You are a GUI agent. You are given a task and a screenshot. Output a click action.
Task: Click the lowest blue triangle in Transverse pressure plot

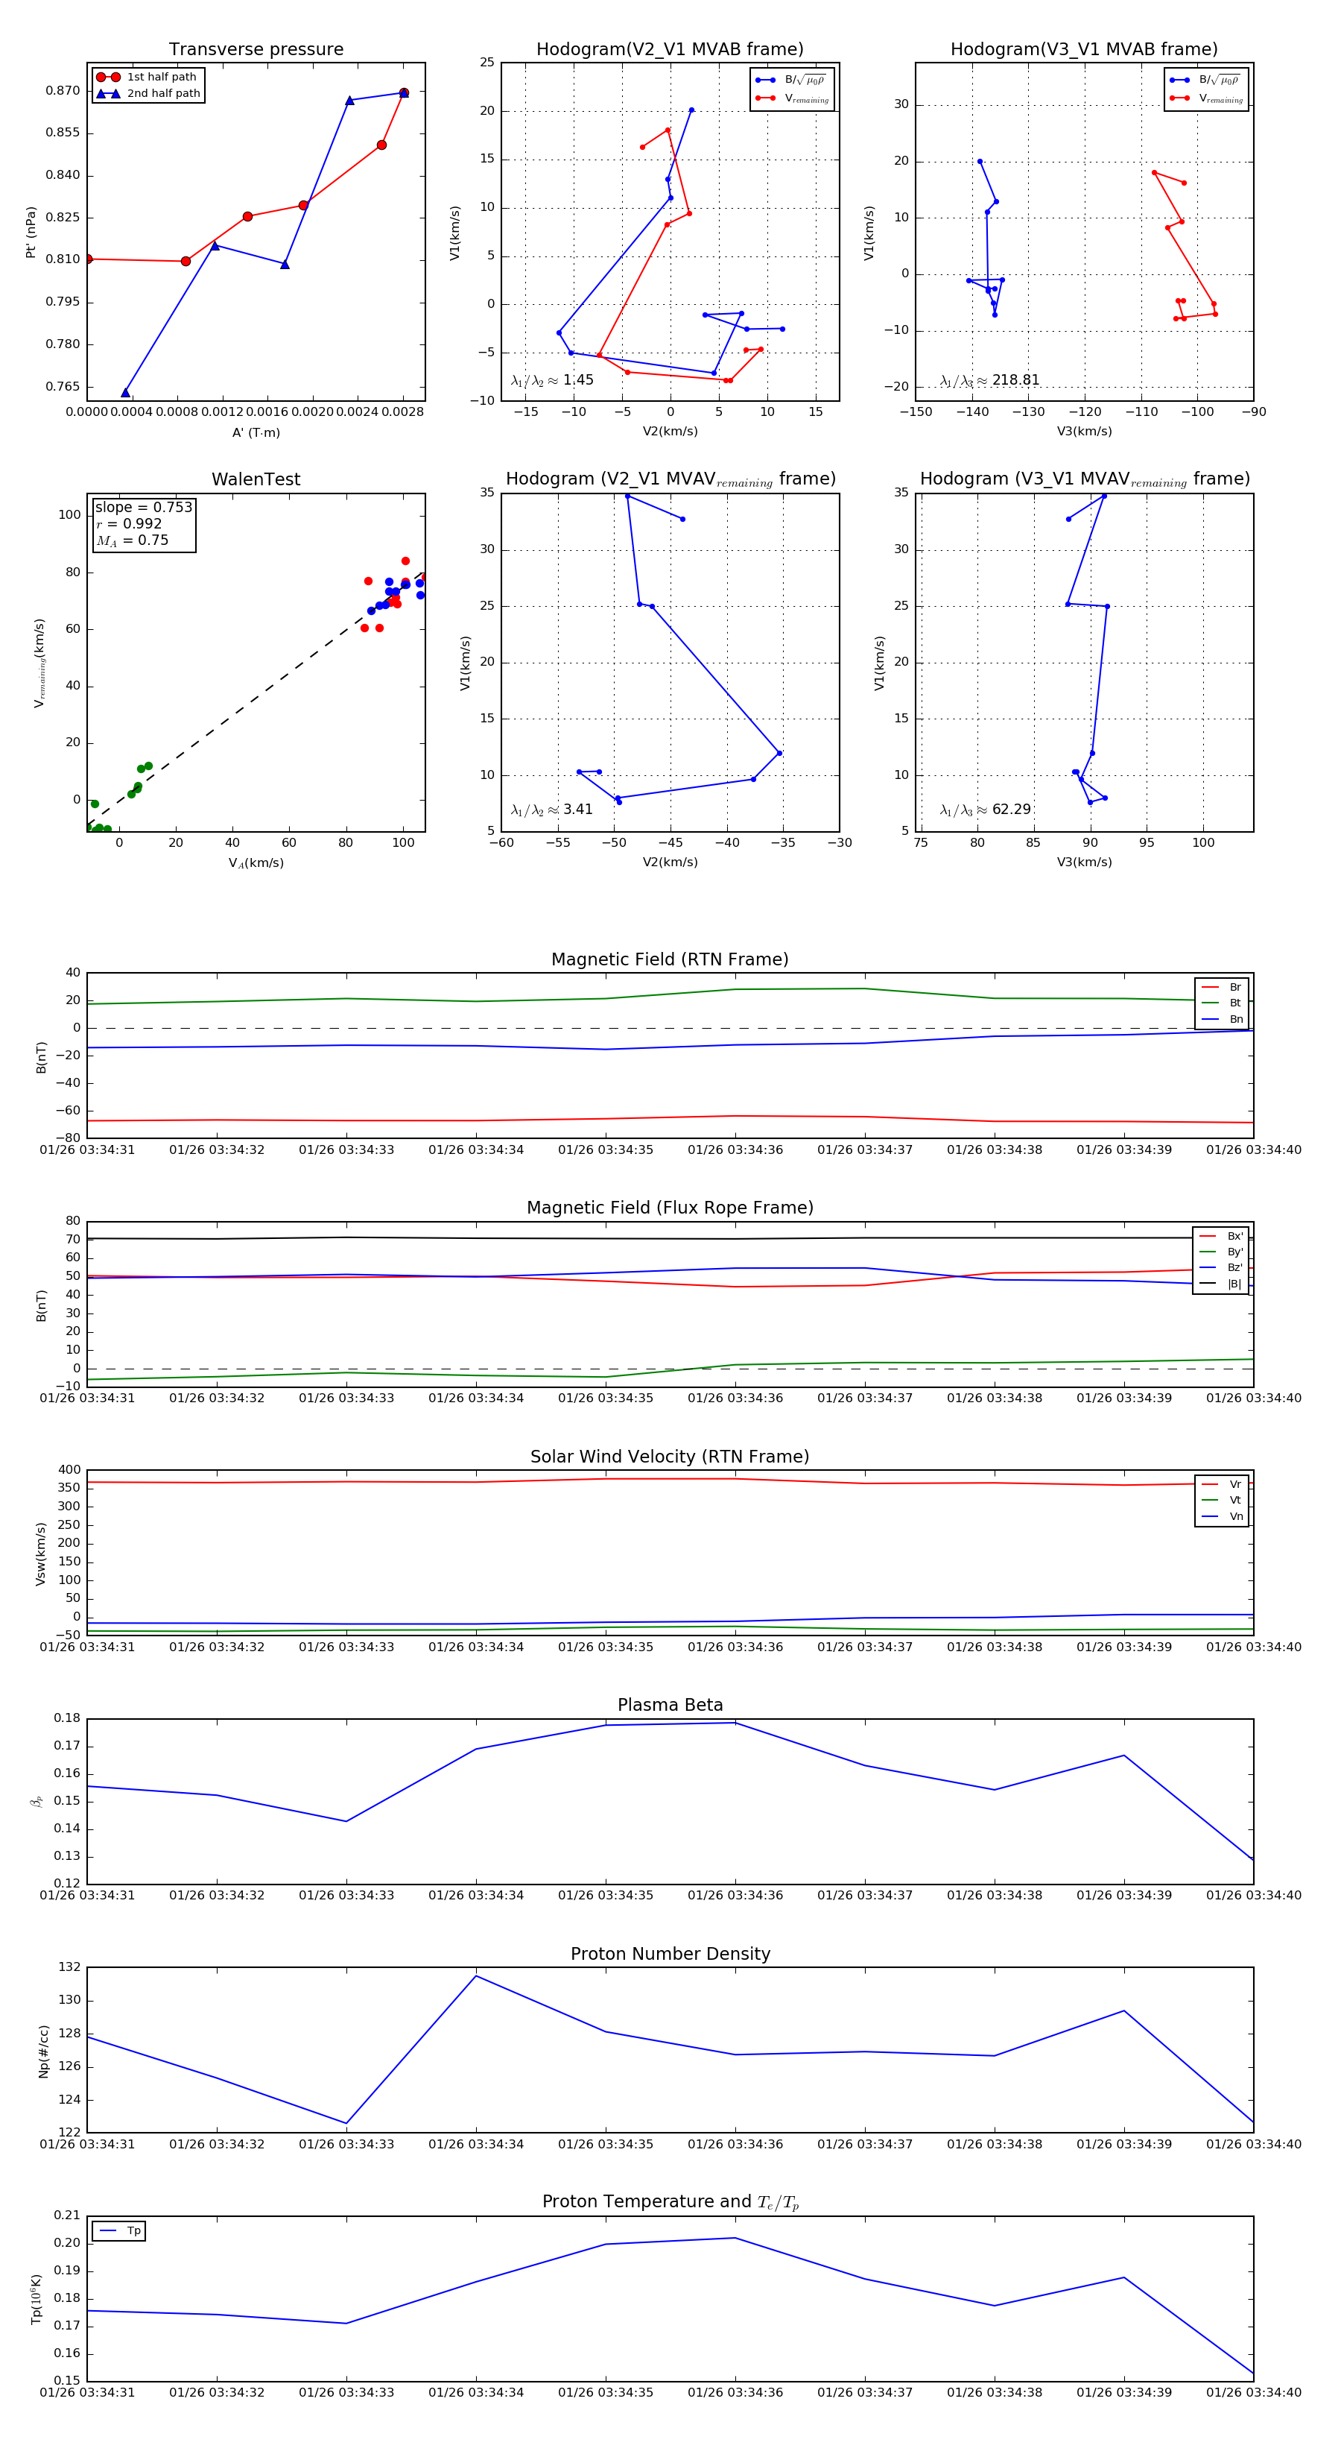coord(125,393)
